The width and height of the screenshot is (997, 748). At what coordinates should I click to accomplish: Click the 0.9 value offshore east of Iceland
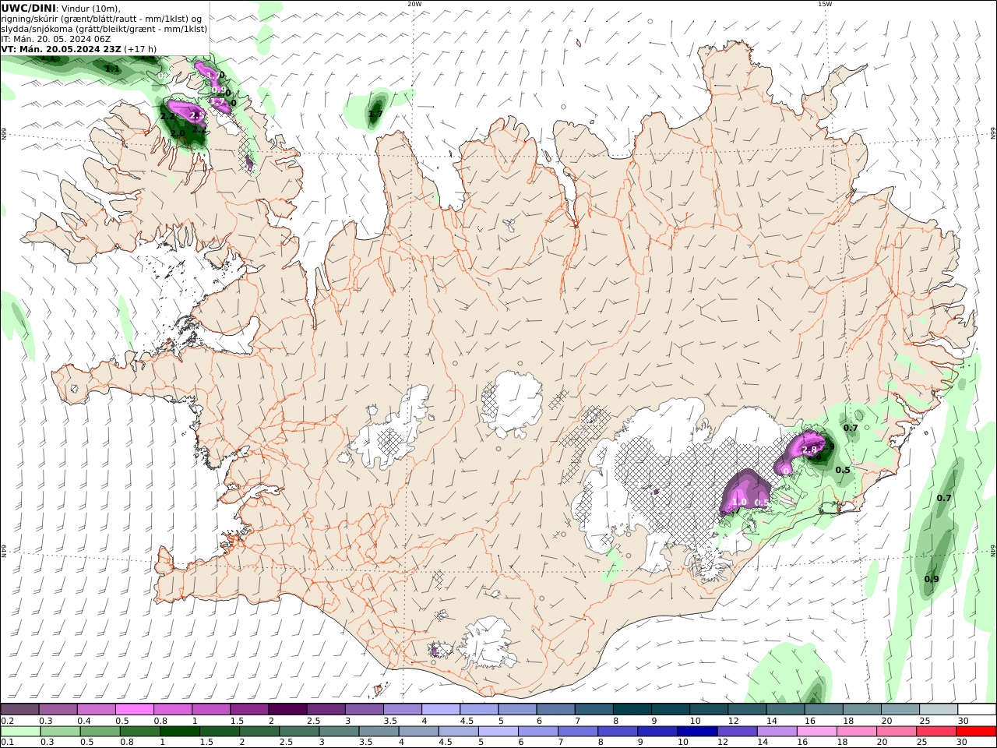click(932, 579)
